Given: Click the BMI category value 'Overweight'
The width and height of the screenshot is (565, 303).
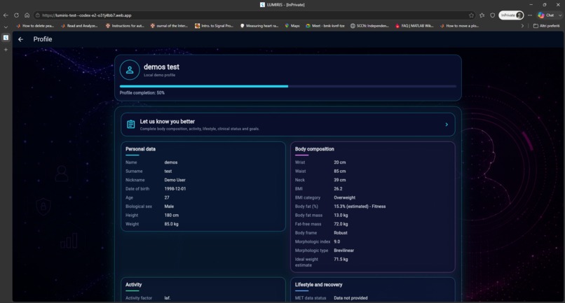Looking at the screenshot, I should pos(344,197).
